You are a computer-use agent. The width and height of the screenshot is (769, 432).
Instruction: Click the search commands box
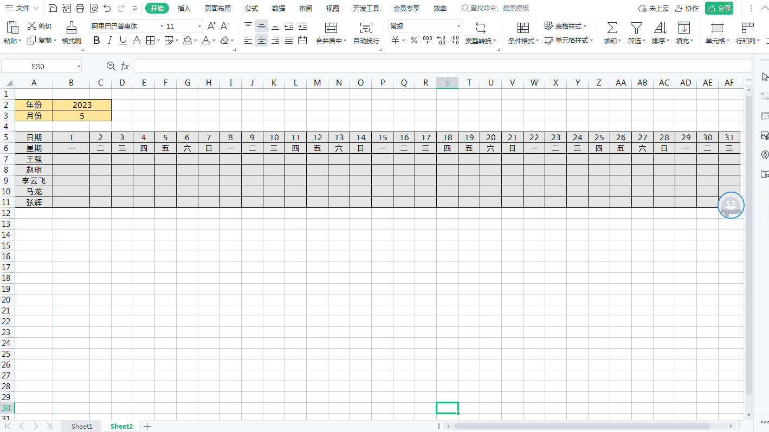coord(495,8)
